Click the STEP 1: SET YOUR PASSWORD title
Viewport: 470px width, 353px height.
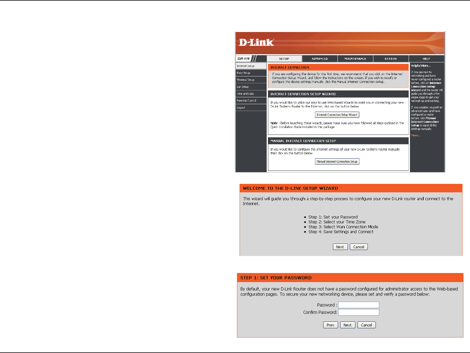tap(276, 278)
